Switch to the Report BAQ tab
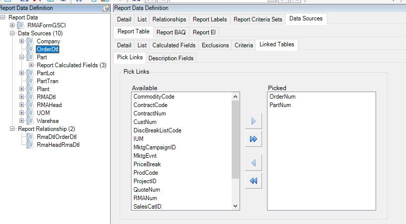The image size is (406, 224). pos(170,32)
